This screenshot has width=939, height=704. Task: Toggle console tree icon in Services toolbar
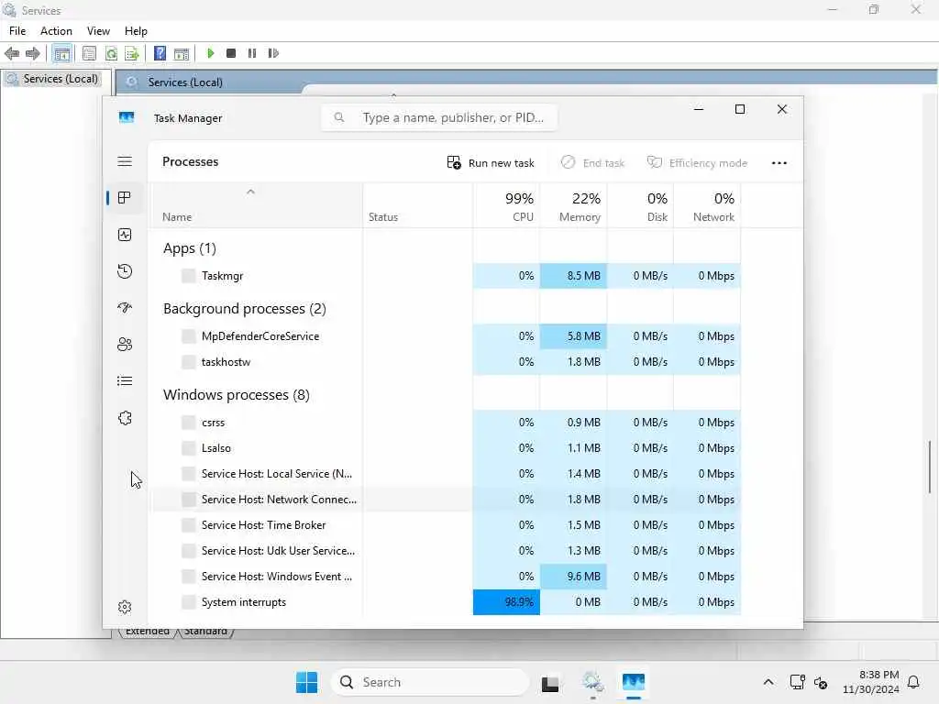(61, 53)
